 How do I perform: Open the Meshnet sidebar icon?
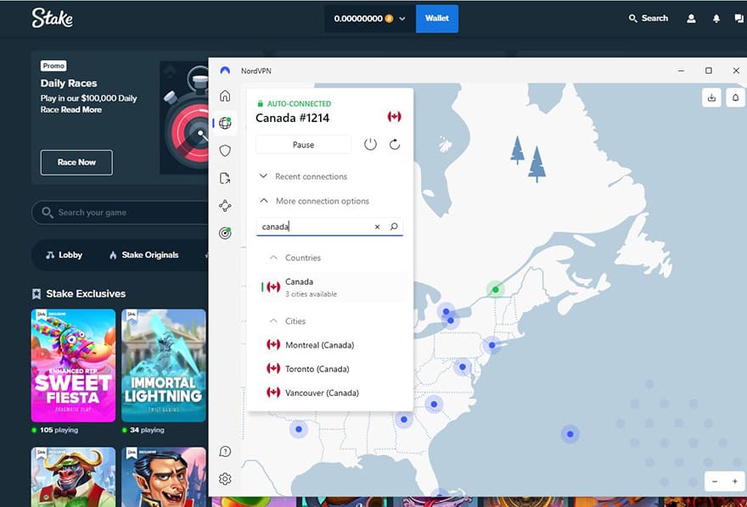225,205
